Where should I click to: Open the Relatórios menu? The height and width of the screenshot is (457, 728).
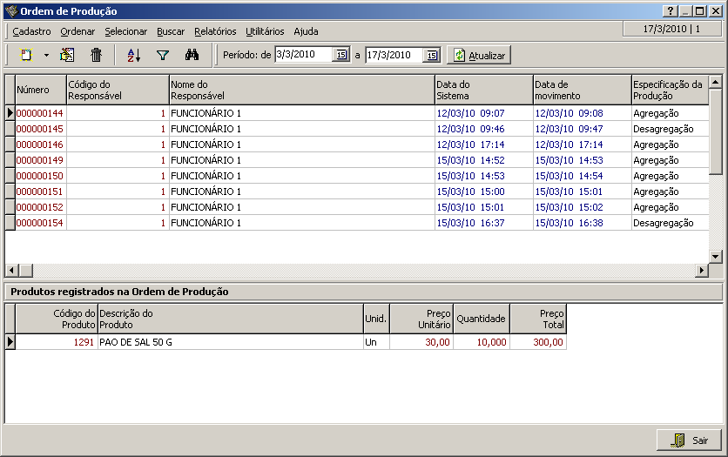click(215, 31)
